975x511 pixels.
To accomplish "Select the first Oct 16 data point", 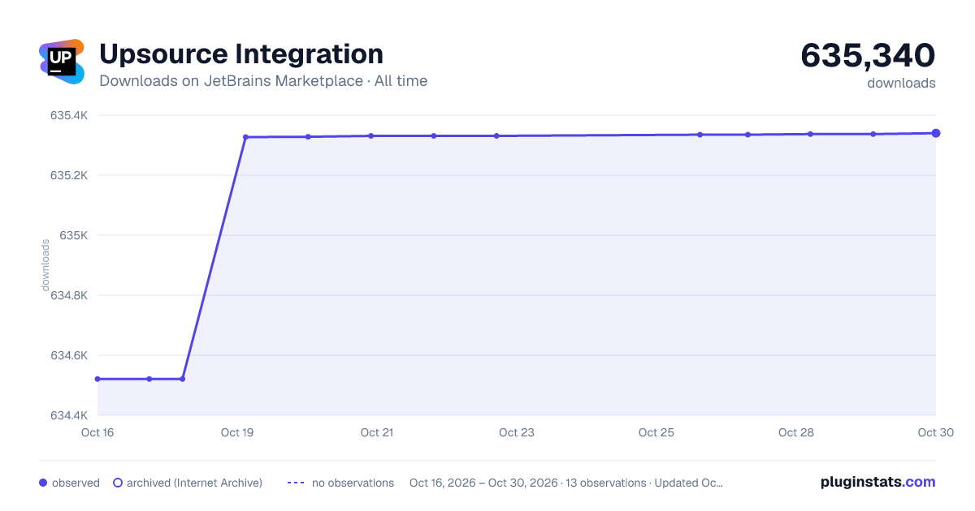I will (x=97, y=379).
